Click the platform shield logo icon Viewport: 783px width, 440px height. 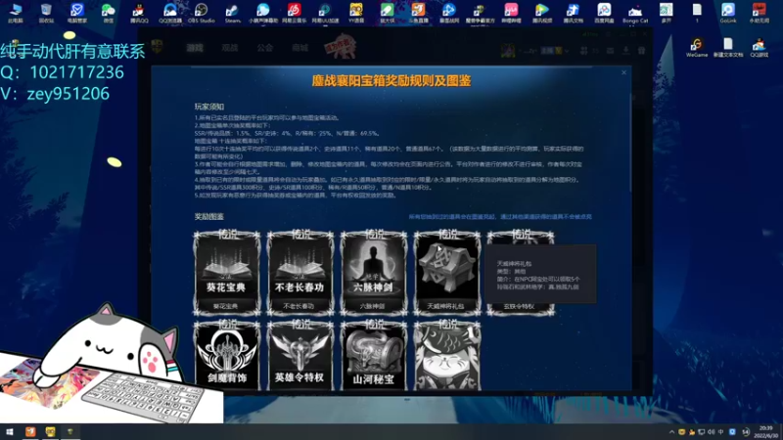point(157,47)
